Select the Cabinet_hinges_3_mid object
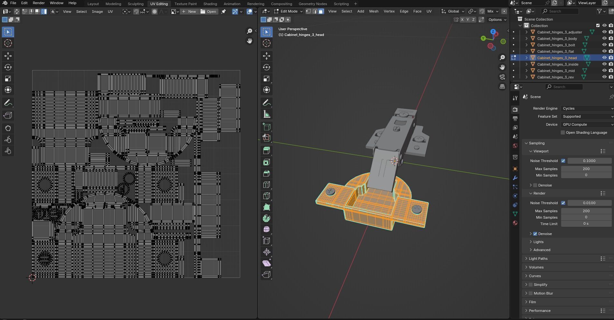 point(556,71)
